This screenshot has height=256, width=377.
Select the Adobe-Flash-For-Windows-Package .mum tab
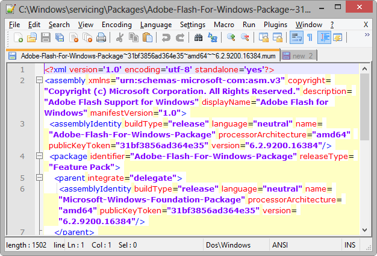pyautogui.click(x=143, y=56)
